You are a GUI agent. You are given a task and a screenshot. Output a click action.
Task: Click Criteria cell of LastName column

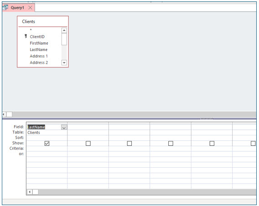47,149
